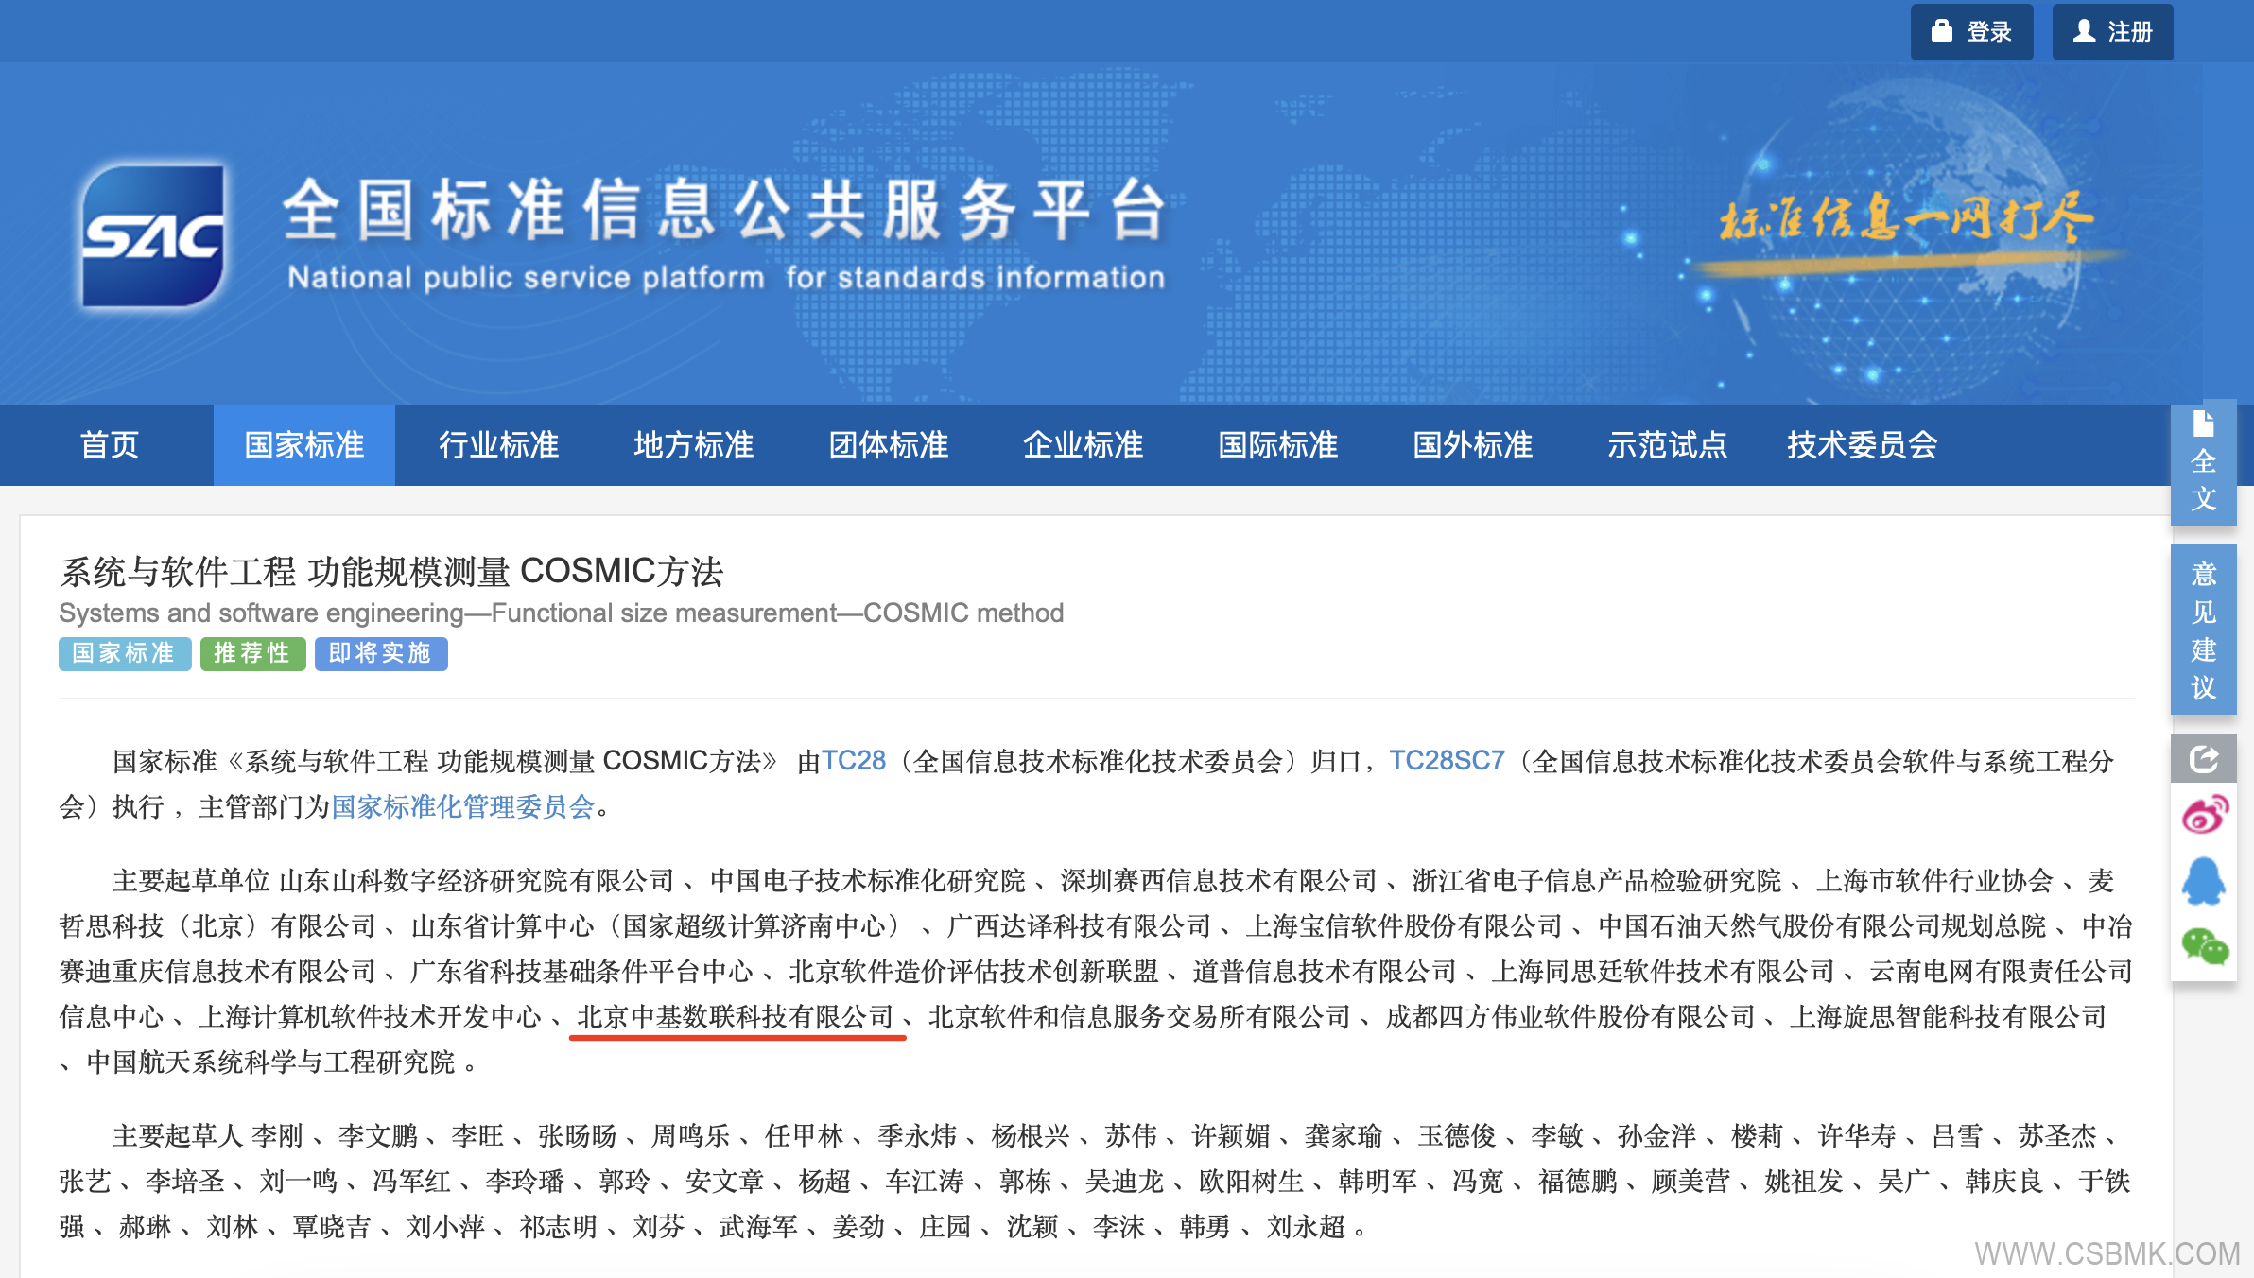
Task: Click the WeChat share icon
Action: pyautogui.click(x=2204, y=946)
